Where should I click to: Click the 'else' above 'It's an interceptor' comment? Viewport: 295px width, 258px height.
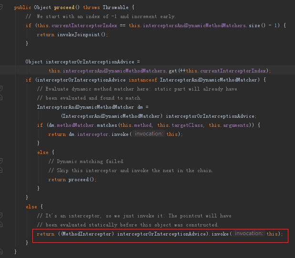coord(31,206)
